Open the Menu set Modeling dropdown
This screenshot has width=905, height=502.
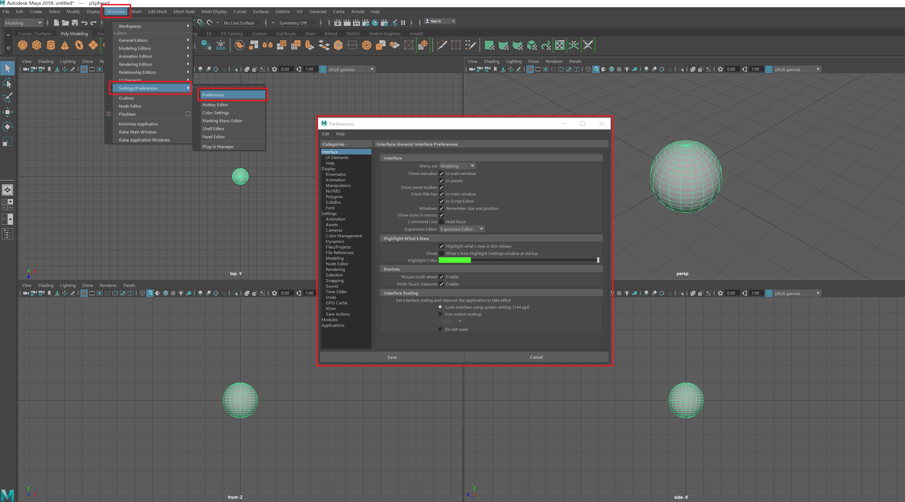(457, 166)
